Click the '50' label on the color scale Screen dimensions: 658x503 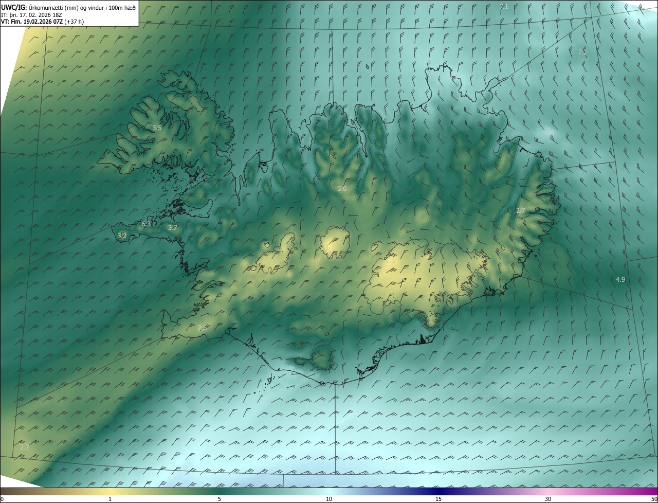(x=654, y=499)
